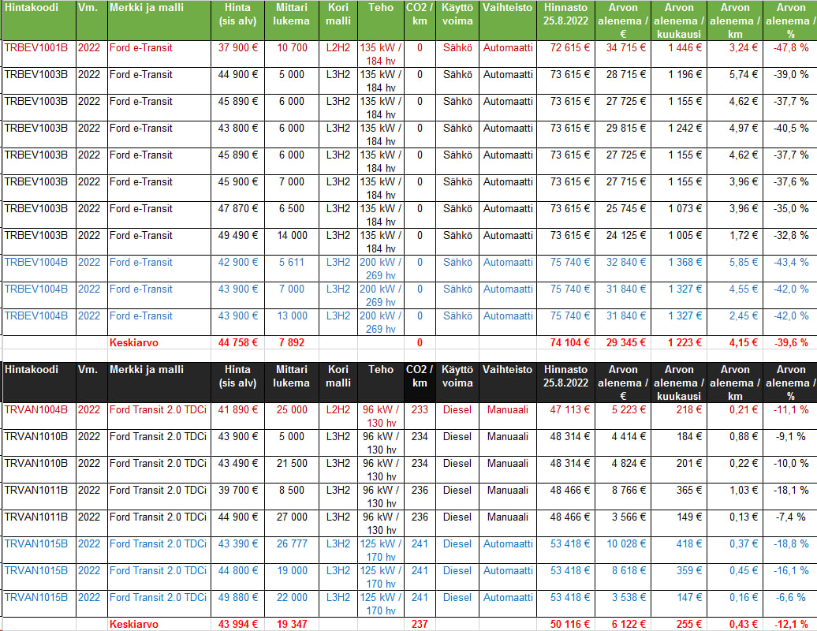Screen dimensions: 817x631
Task: Click the average percentage -39,6 %
Action: point(790,342)
